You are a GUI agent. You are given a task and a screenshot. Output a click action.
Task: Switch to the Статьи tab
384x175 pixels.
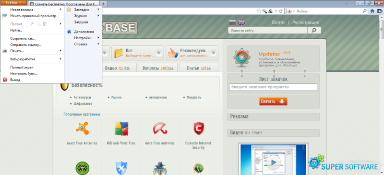(x=198, y=68)
